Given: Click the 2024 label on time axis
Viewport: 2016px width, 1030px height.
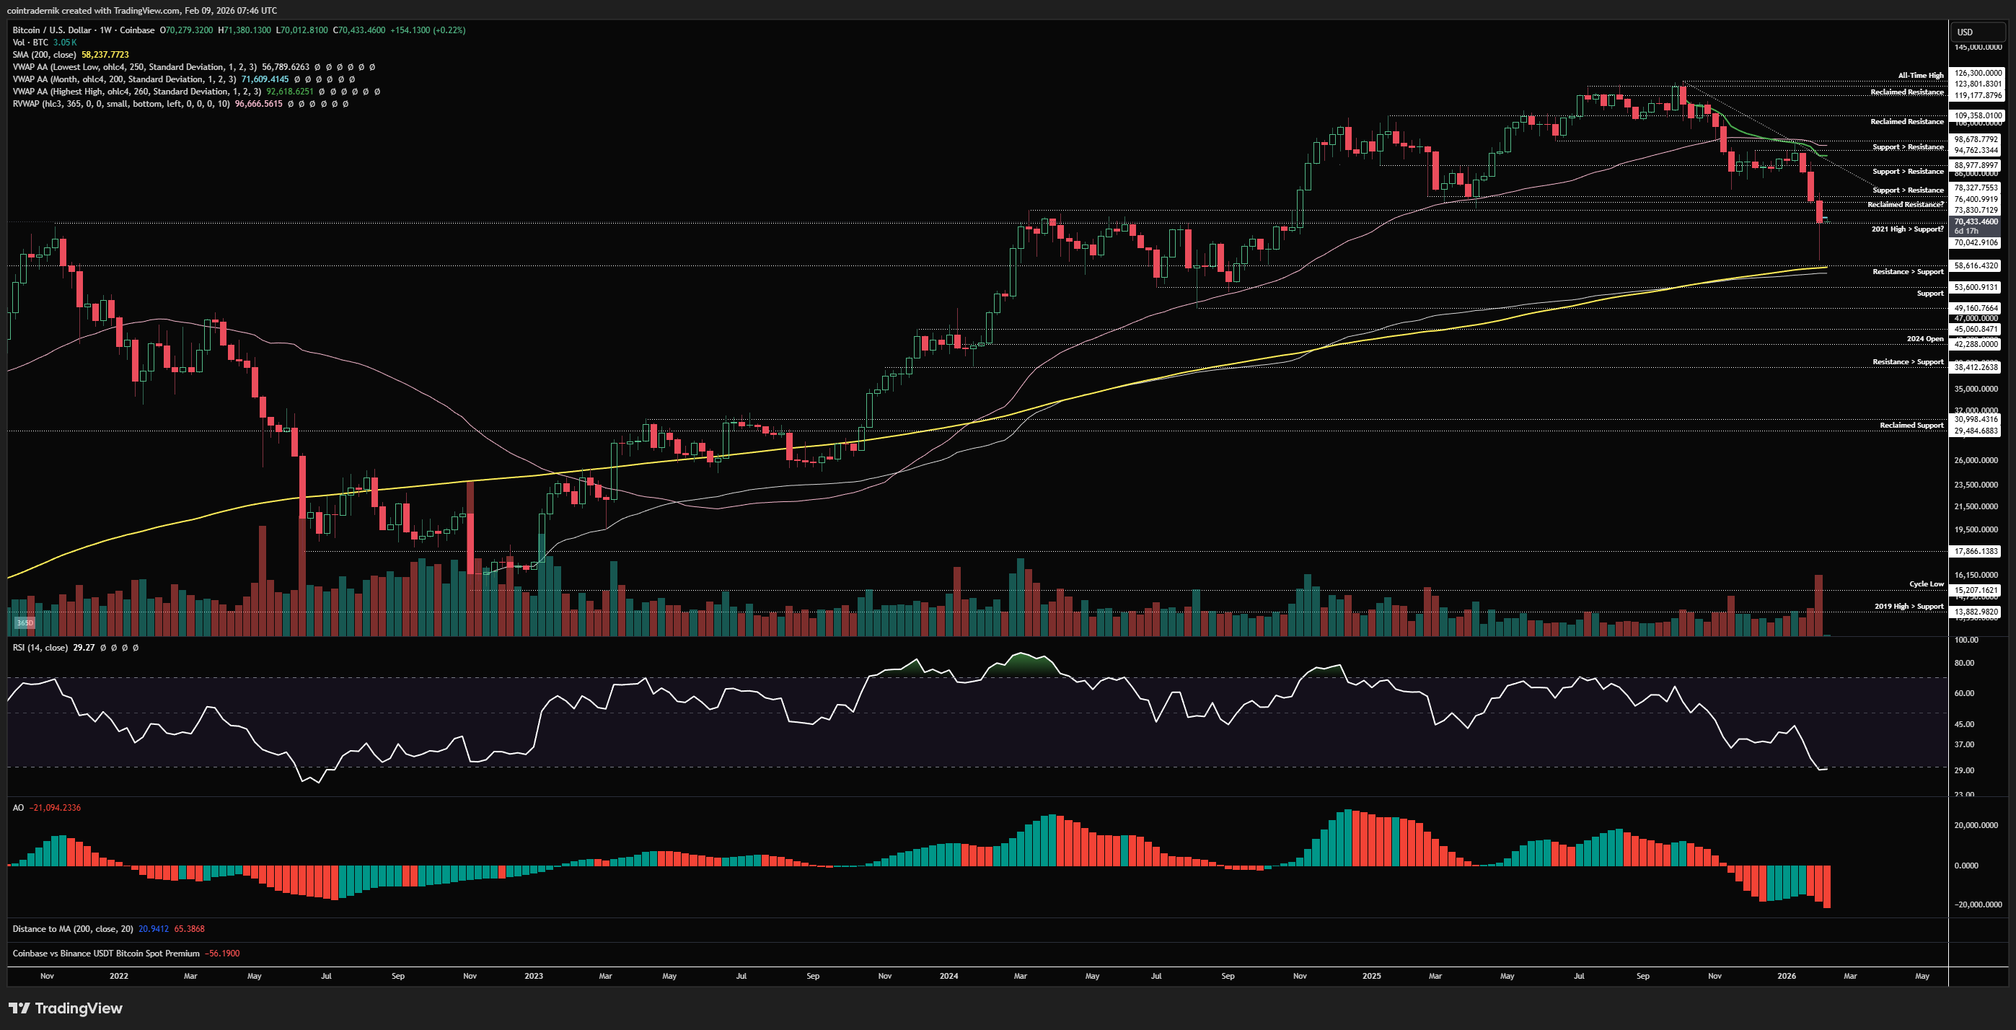Looking at the screenshot, I should pos(948,976).
